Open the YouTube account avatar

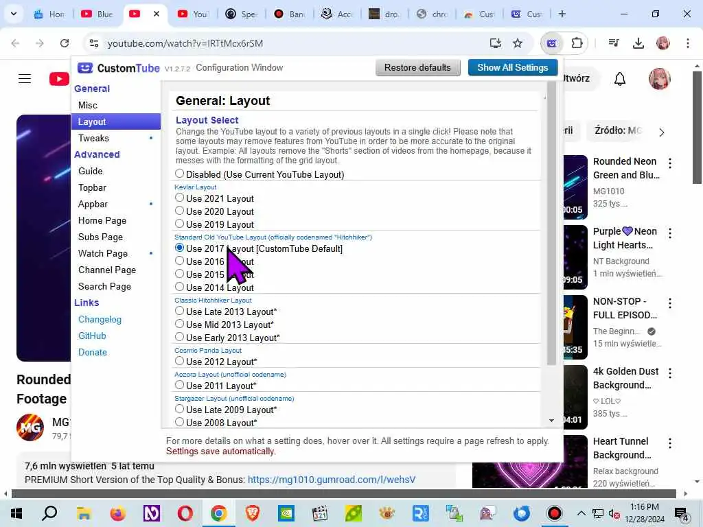[x=659, y=79]
